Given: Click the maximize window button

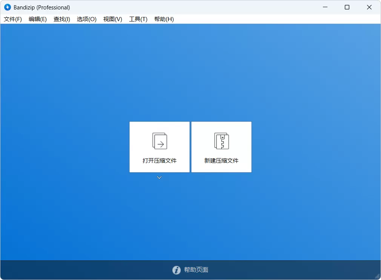Looking at the screenshot, I should point(347,7).
